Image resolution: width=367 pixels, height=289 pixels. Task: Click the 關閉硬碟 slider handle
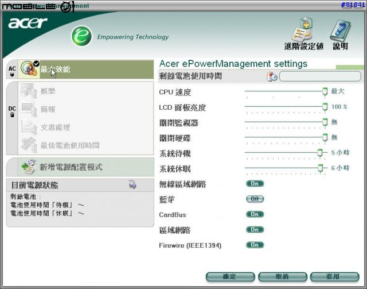click(325, 137)
